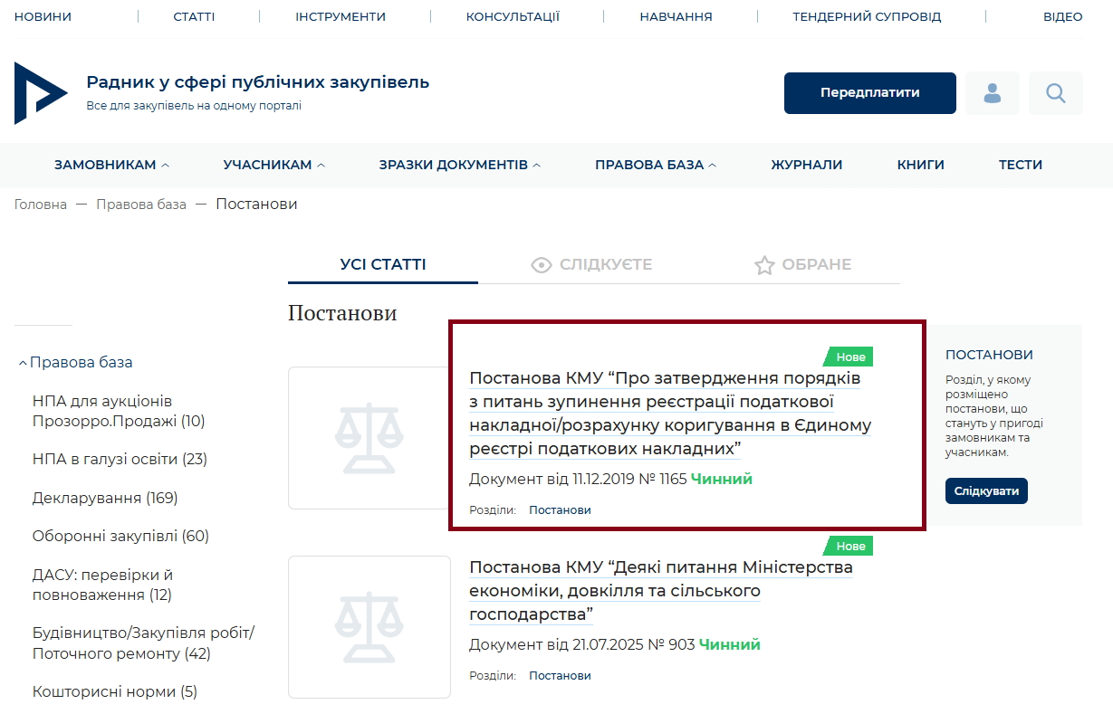Select Оборонні закупівлі (60) in the sidebar
The width and height of the screenshot is (1113, 714).
(120, 536)
